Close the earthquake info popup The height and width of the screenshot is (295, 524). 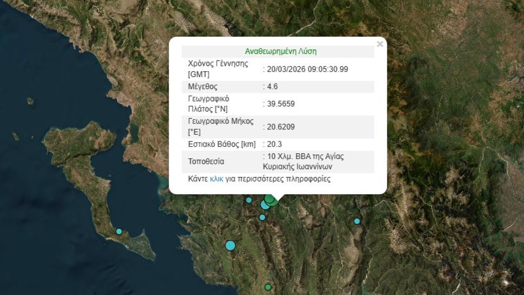coord(379,44)
